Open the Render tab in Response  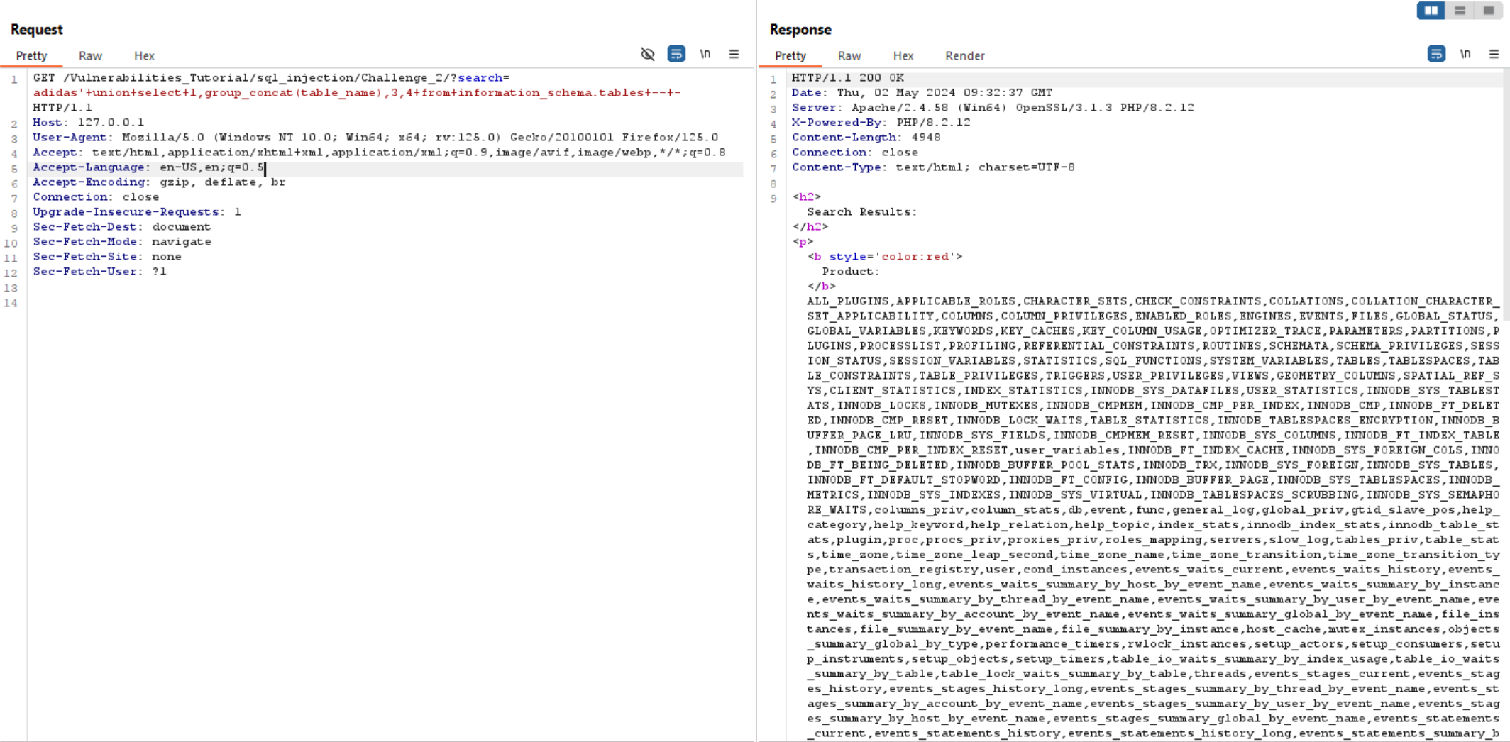tap(965, 56)
